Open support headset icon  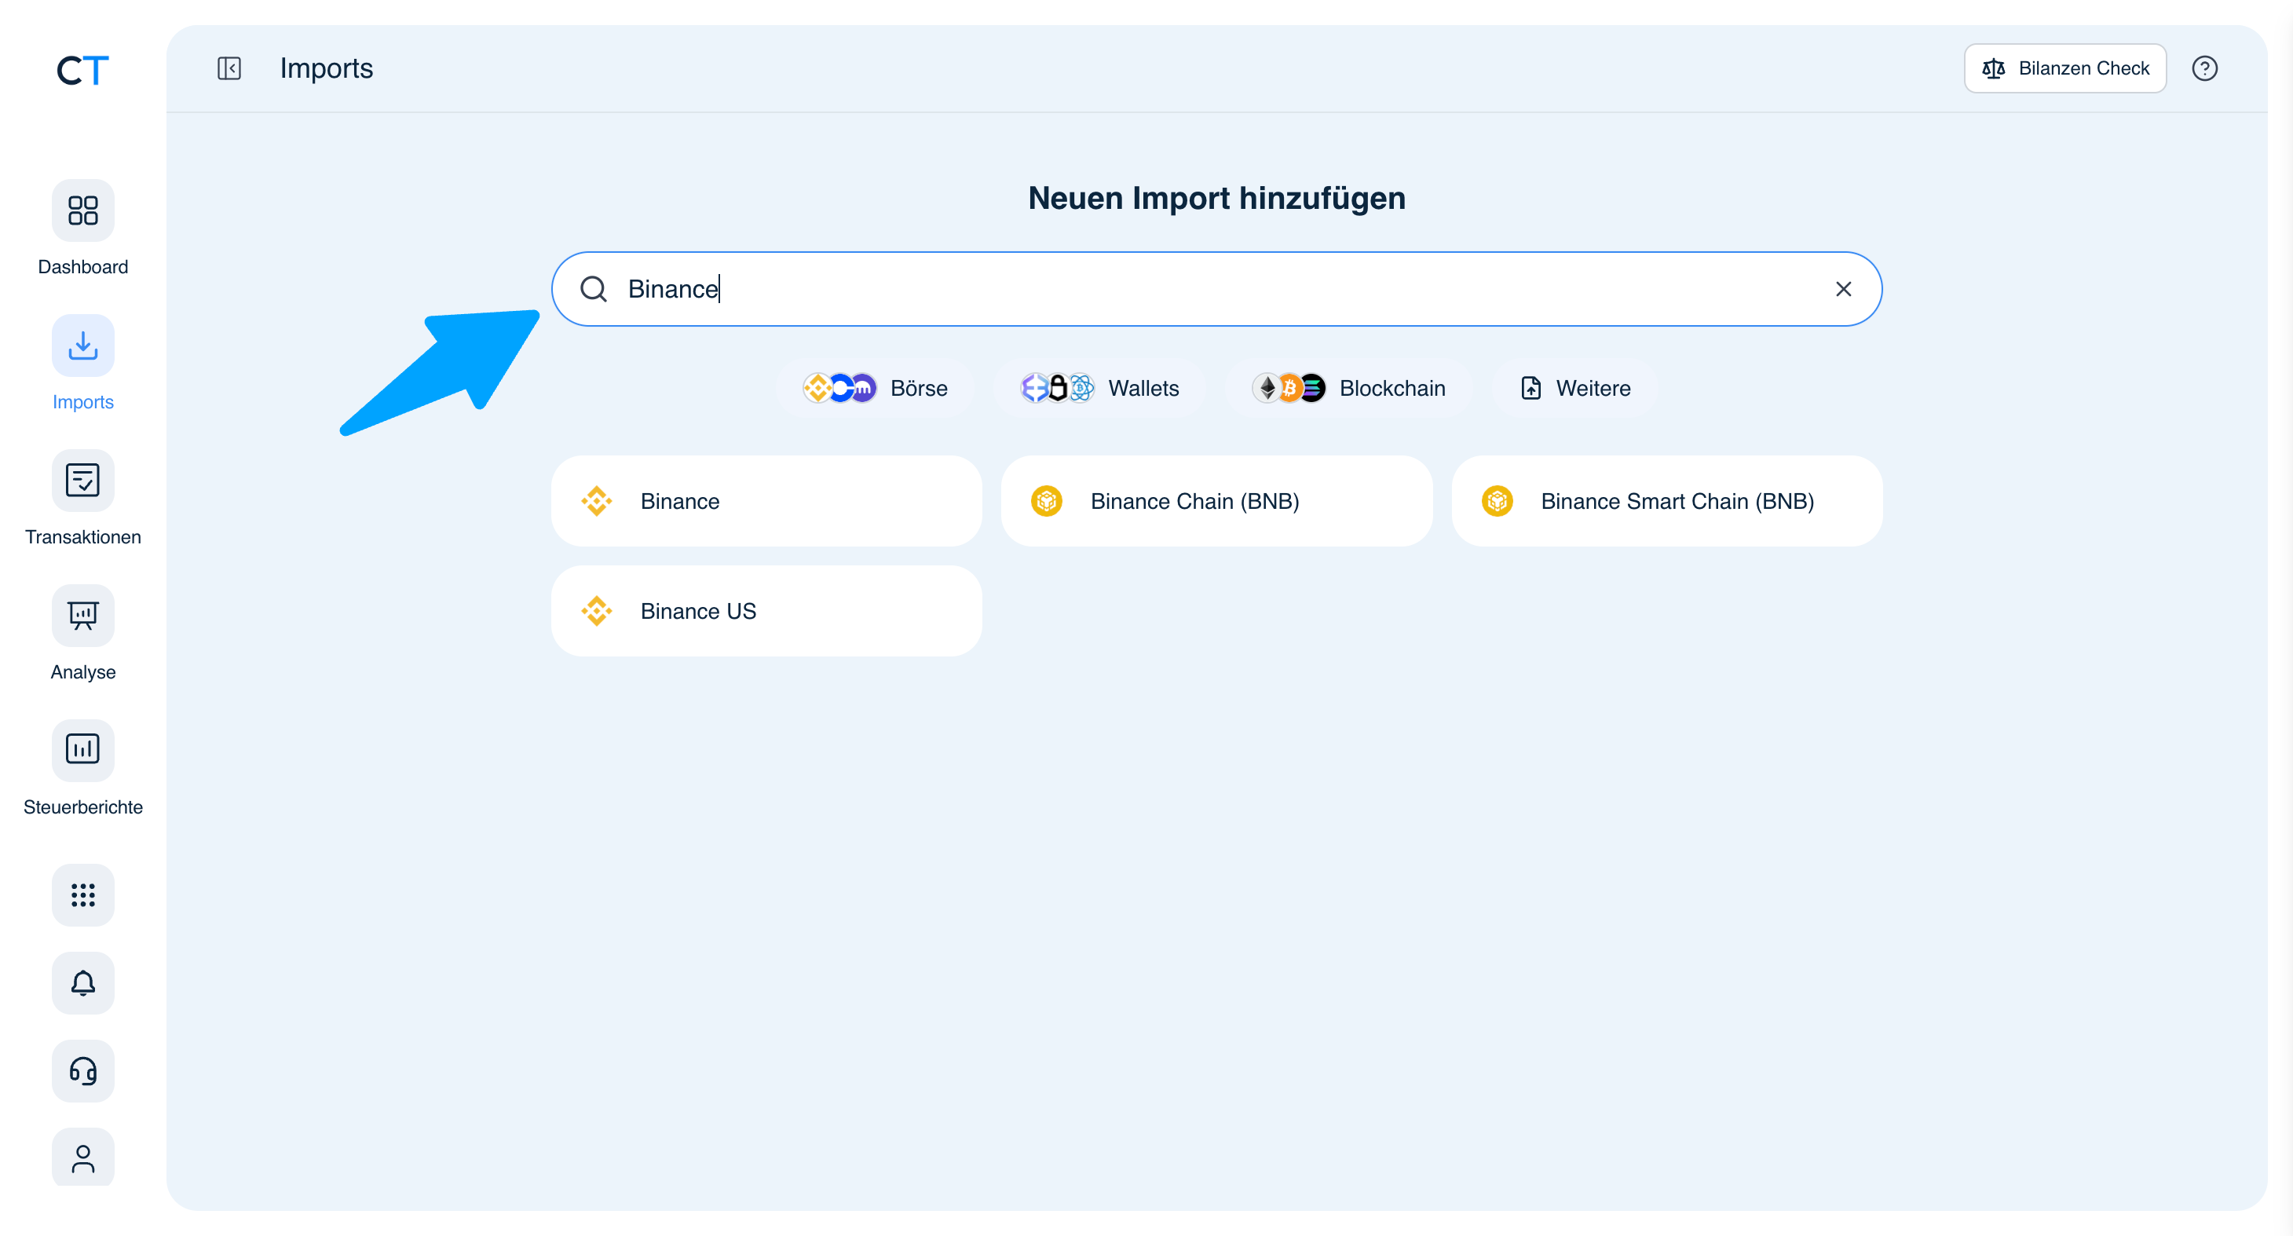pos(82,1071)
